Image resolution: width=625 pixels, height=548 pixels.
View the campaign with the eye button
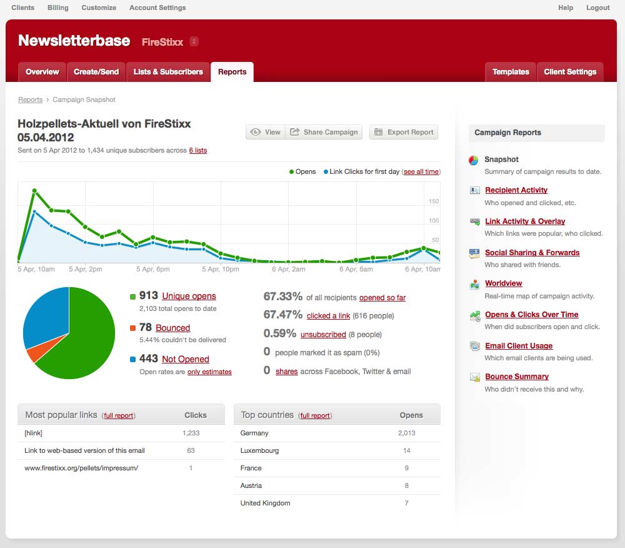[266, 132]
